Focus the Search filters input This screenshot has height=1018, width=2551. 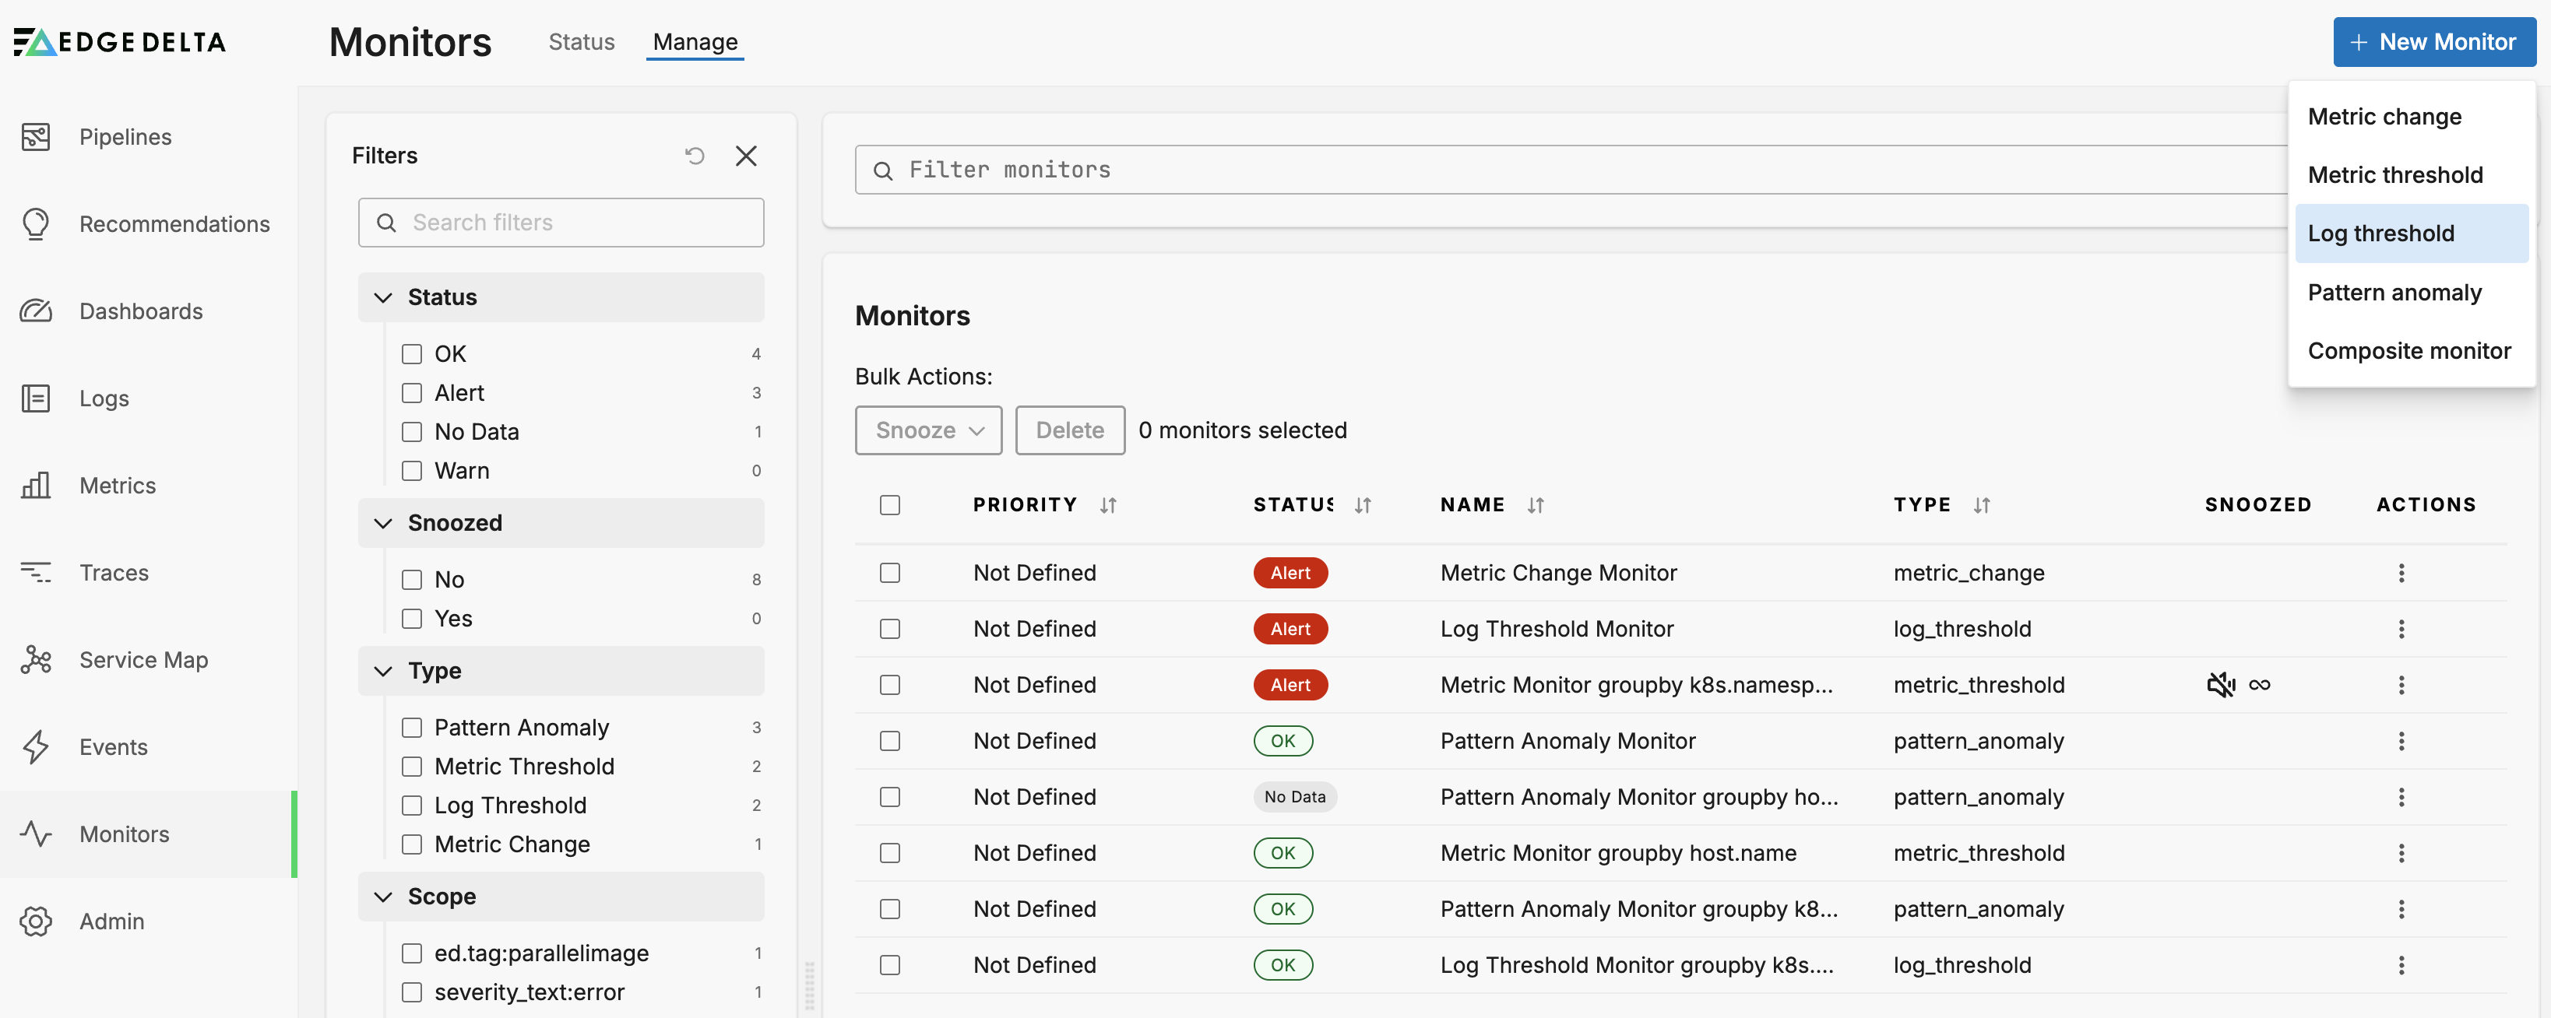[x=561, y=223]
